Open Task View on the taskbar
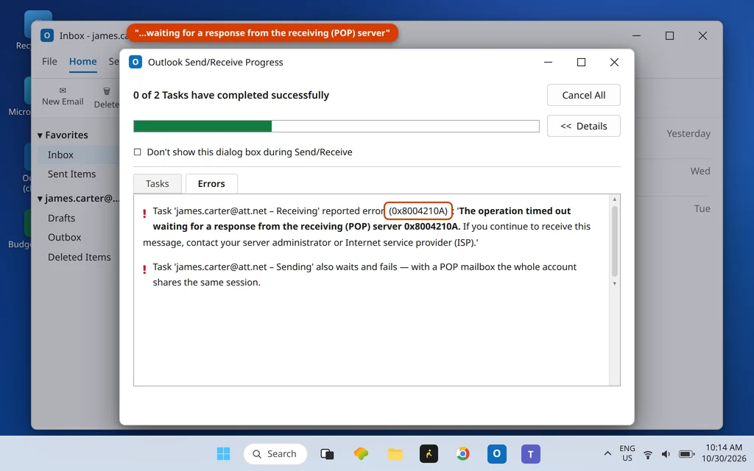This screenshot has width=754, height=471. (327, 453)
